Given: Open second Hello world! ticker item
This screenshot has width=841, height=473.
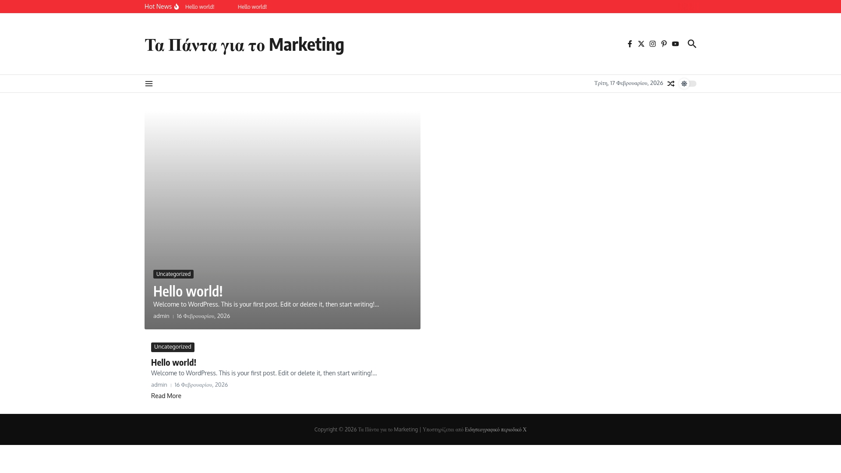Looking at the screenshot, I should 252,7.
